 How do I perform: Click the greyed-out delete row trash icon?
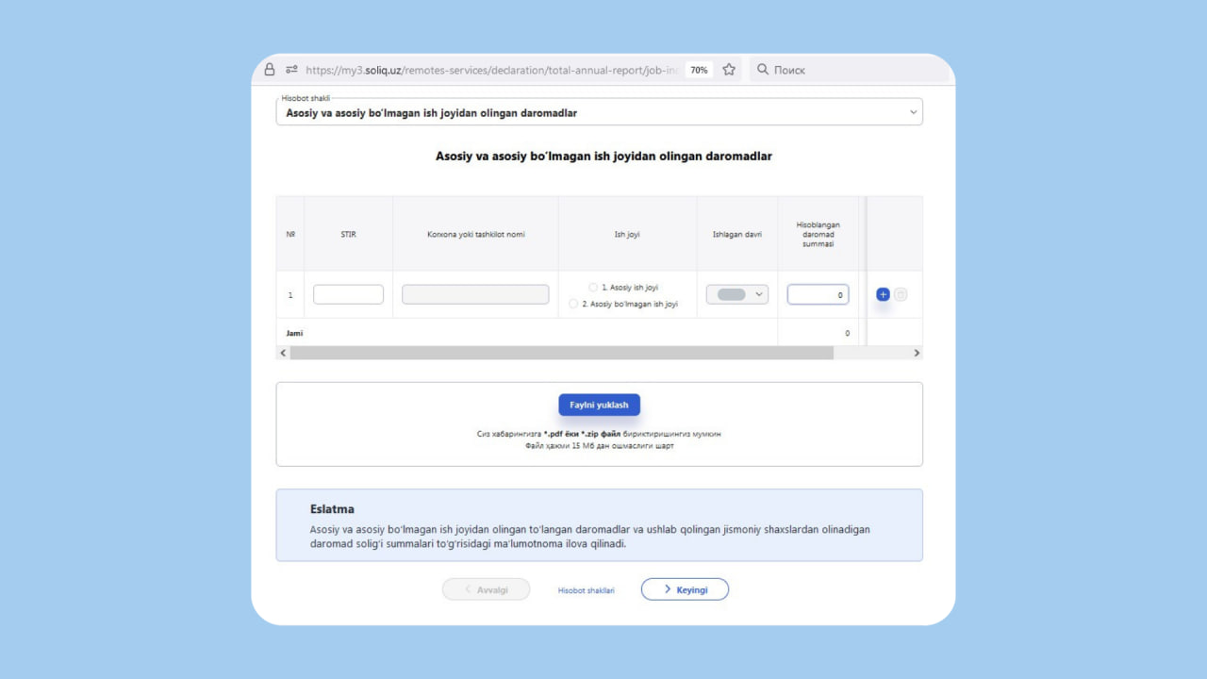(x=901, y=295)
